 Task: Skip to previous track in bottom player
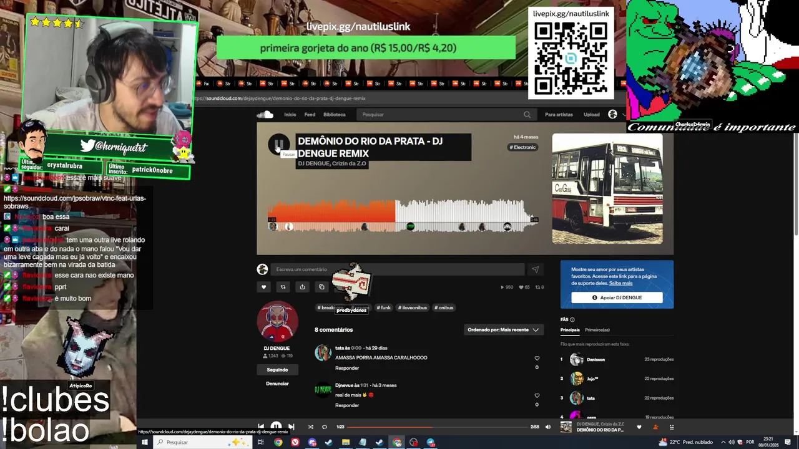pyautogui.click(x=261, y=427)
